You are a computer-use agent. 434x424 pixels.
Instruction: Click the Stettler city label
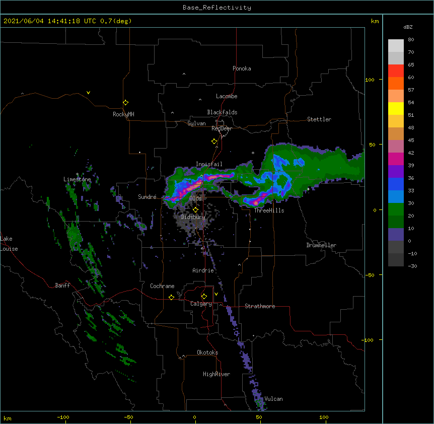tap(319, 119)
